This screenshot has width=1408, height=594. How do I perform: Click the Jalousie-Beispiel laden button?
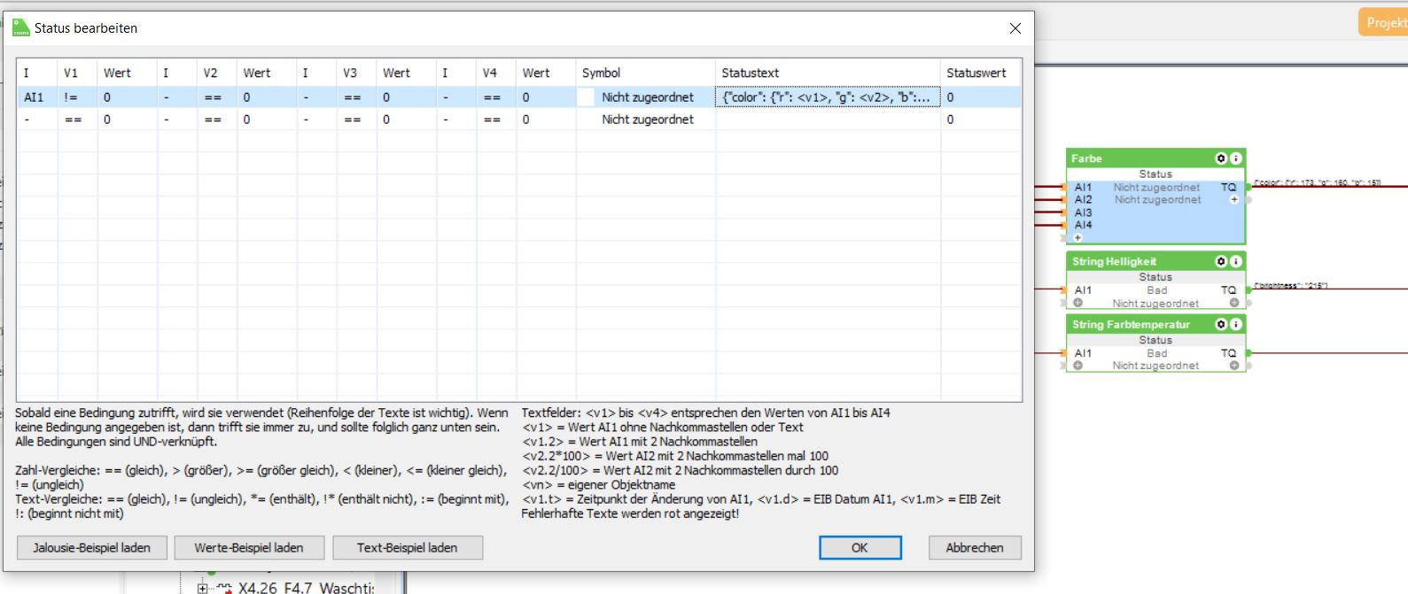[91, 548]
